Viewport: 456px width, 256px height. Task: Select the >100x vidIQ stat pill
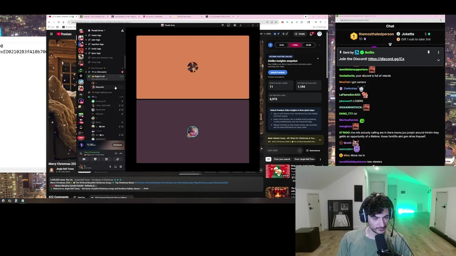[295, 45]
